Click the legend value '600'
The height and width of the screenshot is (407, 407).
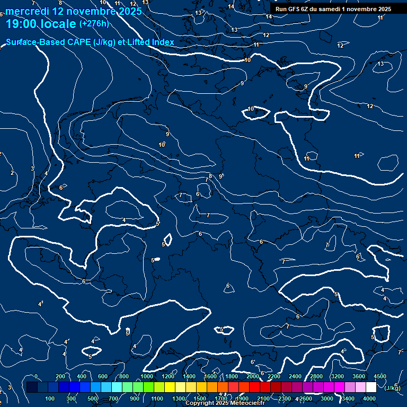pyautogui.click(x=102, y=376)
